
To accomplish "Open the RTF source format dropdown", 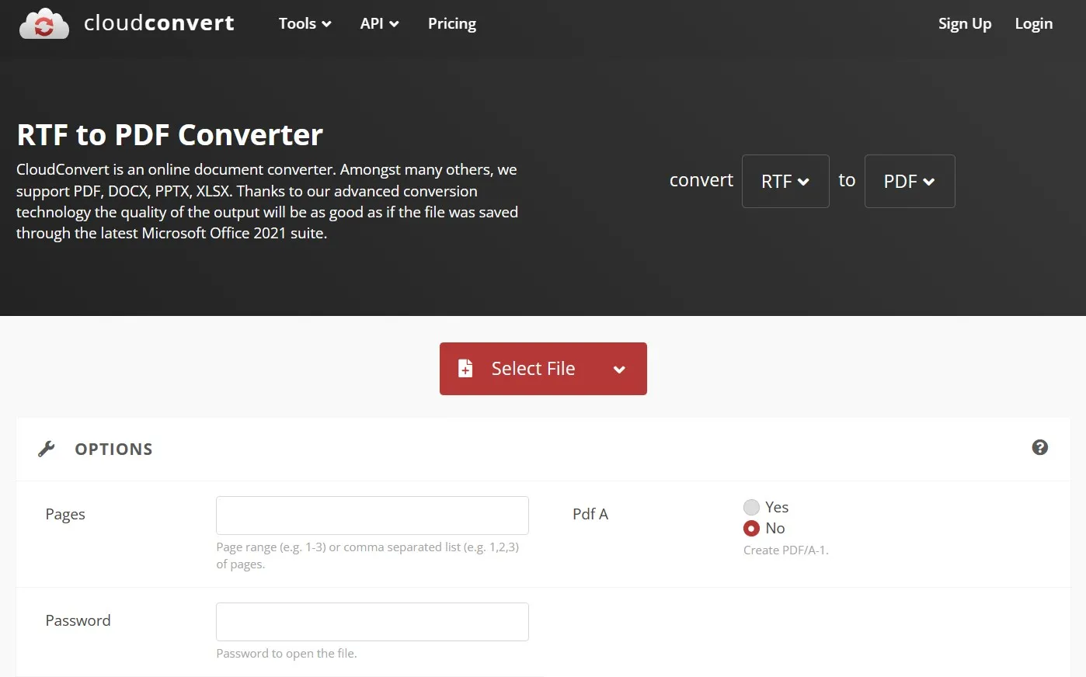I will coord(785,181).
